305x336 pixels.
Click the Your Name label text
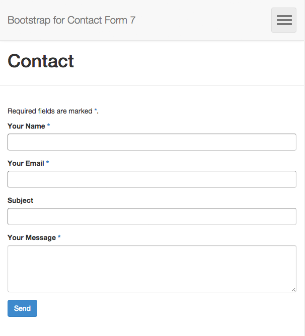[26, 126]
